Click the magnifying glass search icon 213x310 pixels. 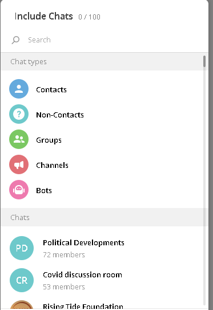tap(15, 40)
